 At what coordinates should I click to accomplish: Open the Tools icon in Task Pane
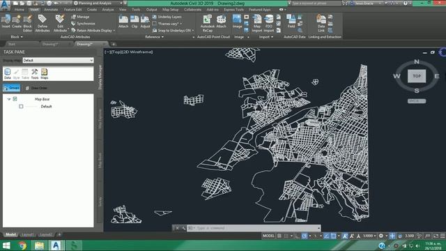(x=35, y=74)
